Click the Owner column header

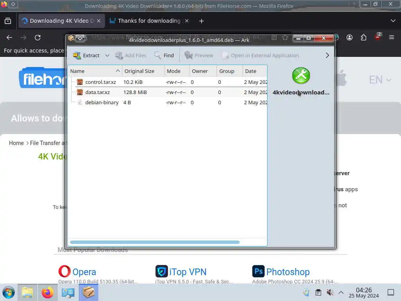(203, 71)
